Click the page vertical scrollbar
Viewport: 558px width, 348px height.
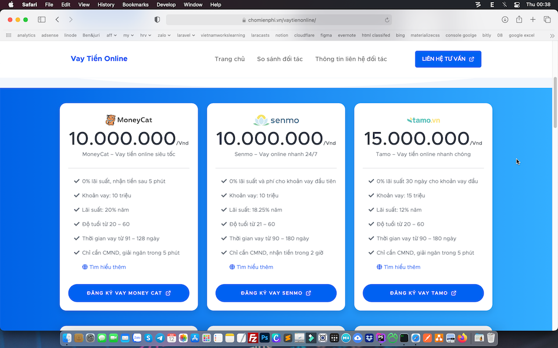(555, 103)
